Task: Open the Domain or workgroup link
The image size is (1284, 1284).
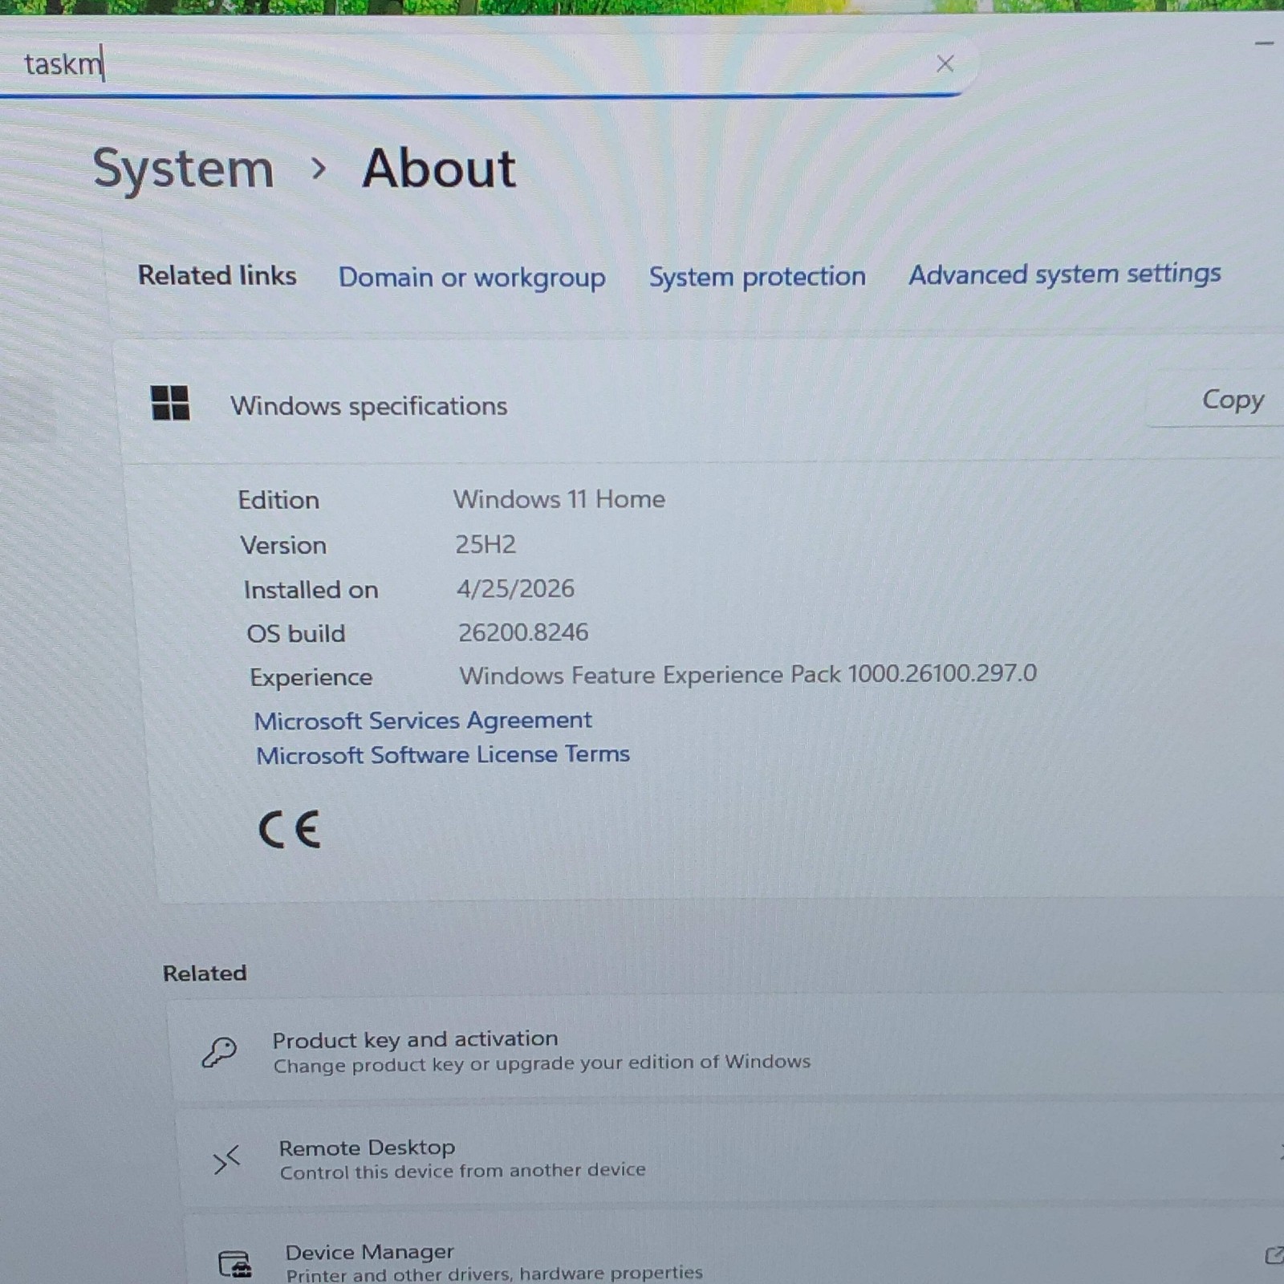Action: pos(472,277)
